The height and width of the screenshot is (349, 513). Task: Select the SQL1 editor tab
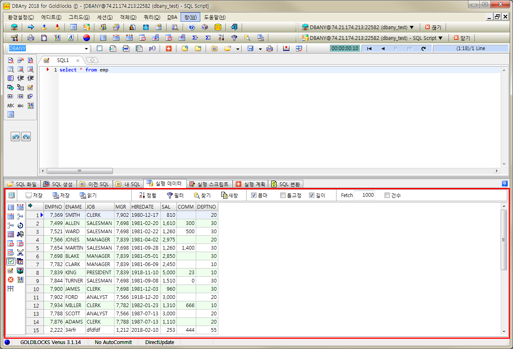tap(63, 60)
